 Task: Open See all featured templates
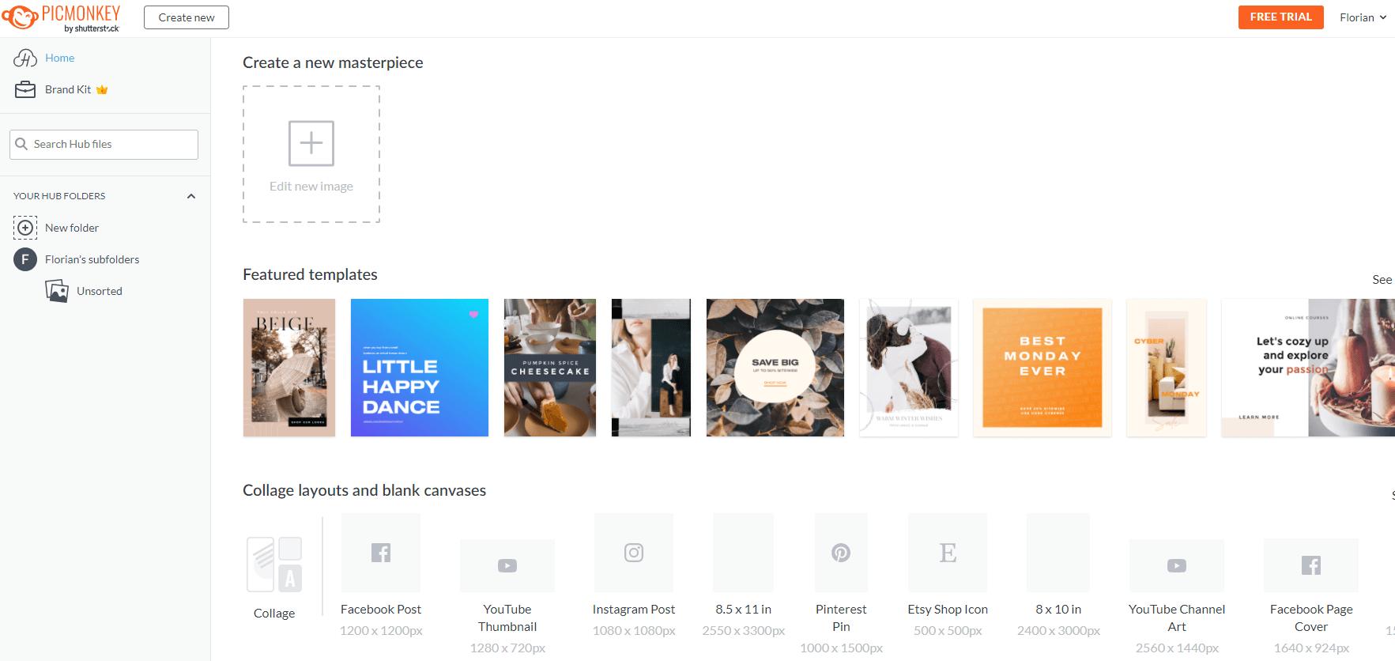tap(1382, 280)
